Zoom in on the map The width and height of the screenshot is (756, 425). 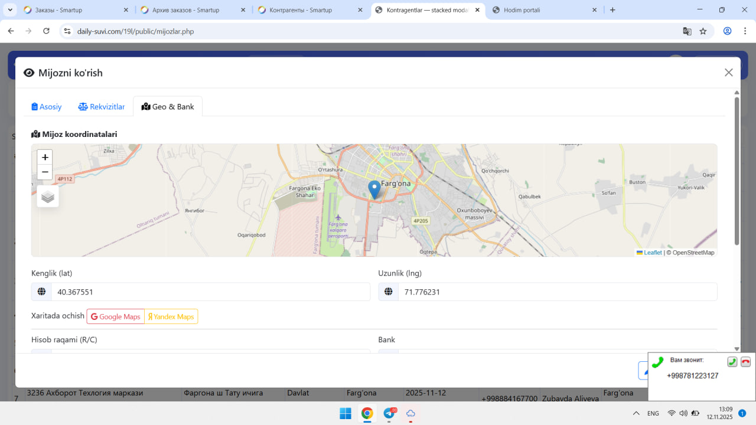[x=45, y=157]
